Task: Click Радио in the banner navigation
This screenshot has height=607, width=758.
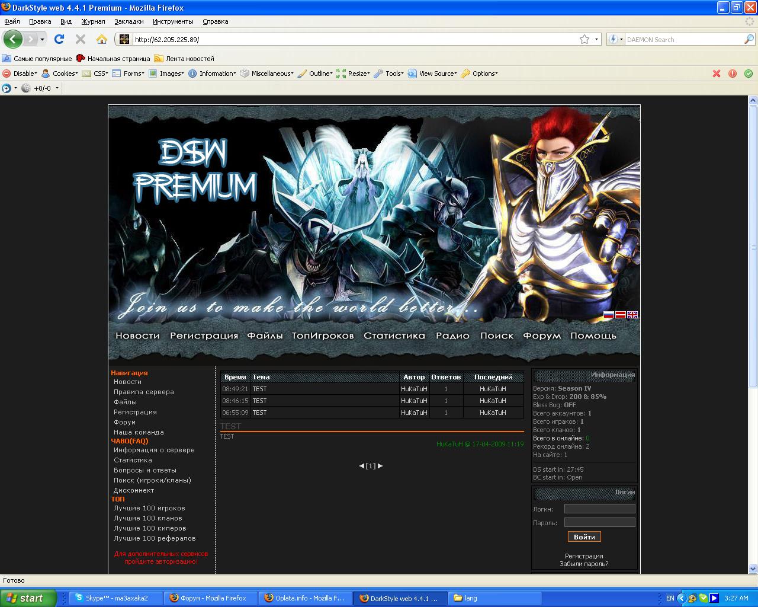Action: pyautogui.click(x=452, y=336)
